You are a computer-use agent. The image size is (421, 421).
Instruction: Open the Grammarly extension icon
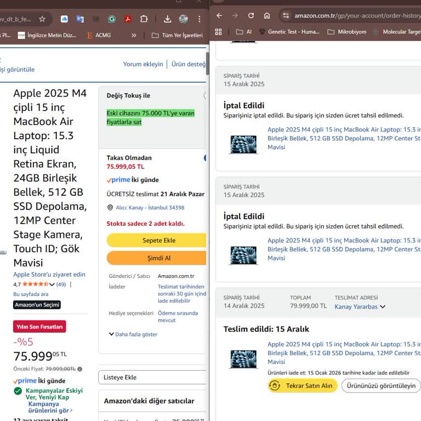pos(112,19)
